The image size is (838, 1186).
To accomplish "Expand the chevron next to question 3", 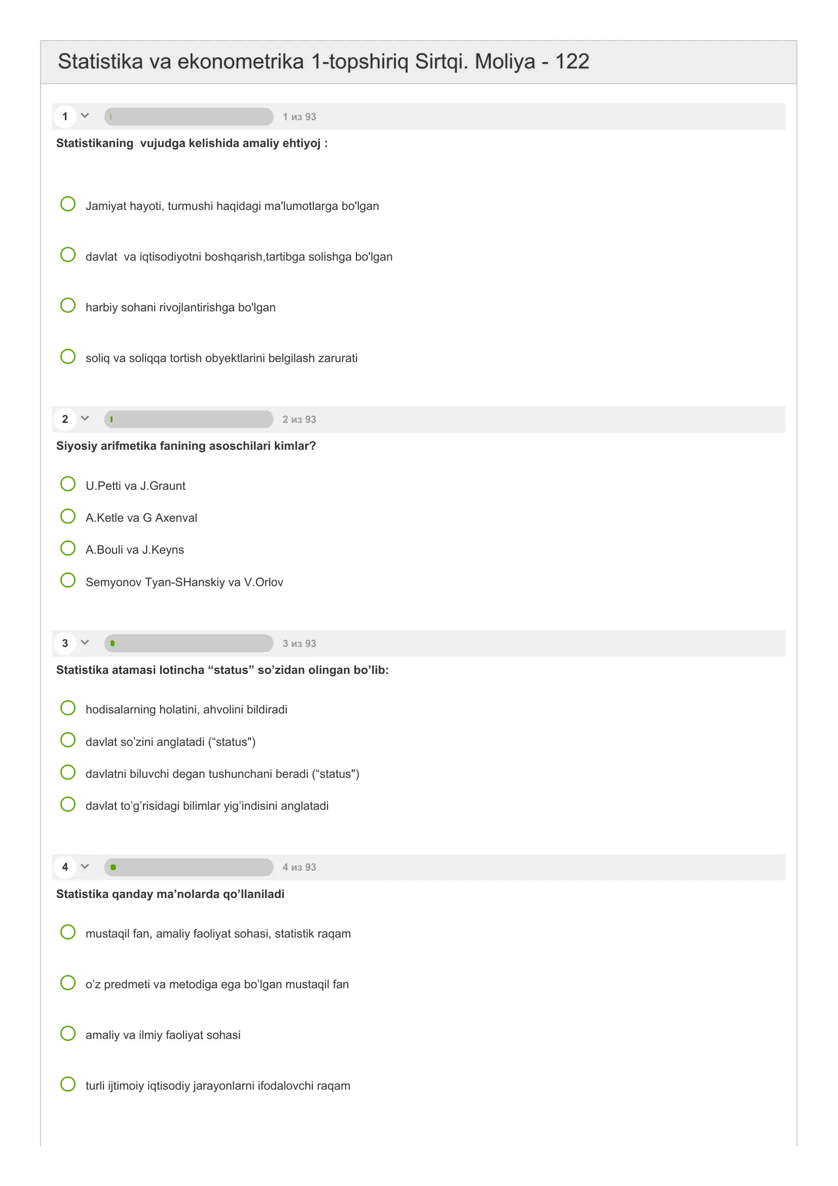I will 85,642.
